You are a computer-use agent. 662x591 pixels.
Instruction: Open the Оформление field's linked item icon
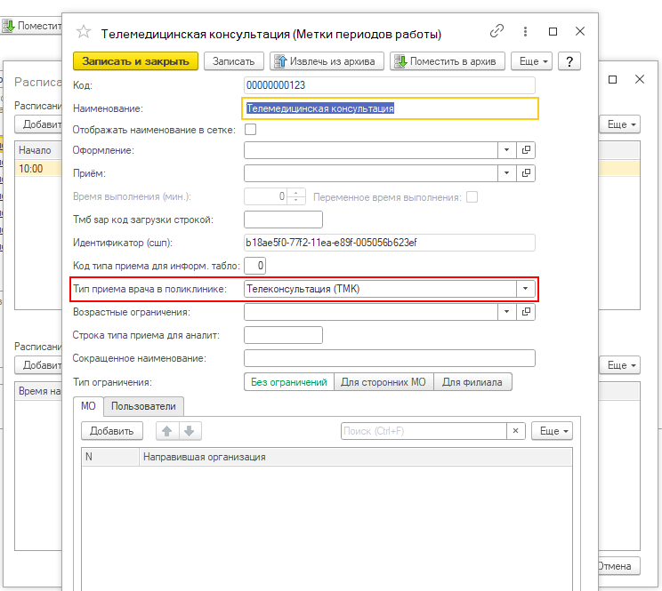coord(526,150)
